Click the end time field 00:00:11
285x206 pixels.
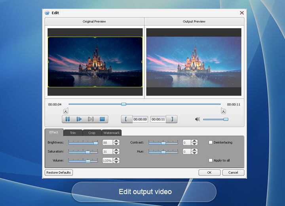pyautogui.click(x=158, y=119)
